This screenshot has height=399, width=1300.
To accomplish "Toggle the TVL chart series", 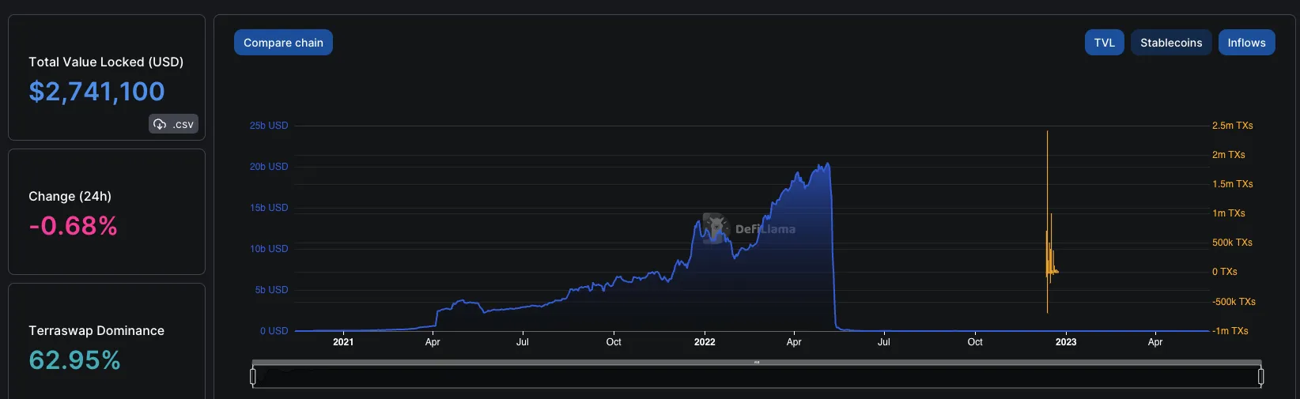I will pos(1104,43).
